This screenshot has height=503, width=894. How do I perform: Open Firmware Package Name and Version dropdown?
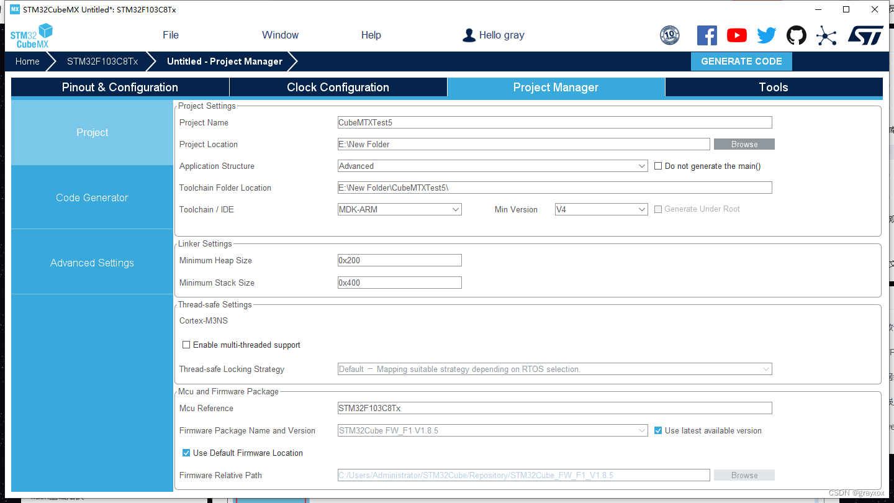493,430
